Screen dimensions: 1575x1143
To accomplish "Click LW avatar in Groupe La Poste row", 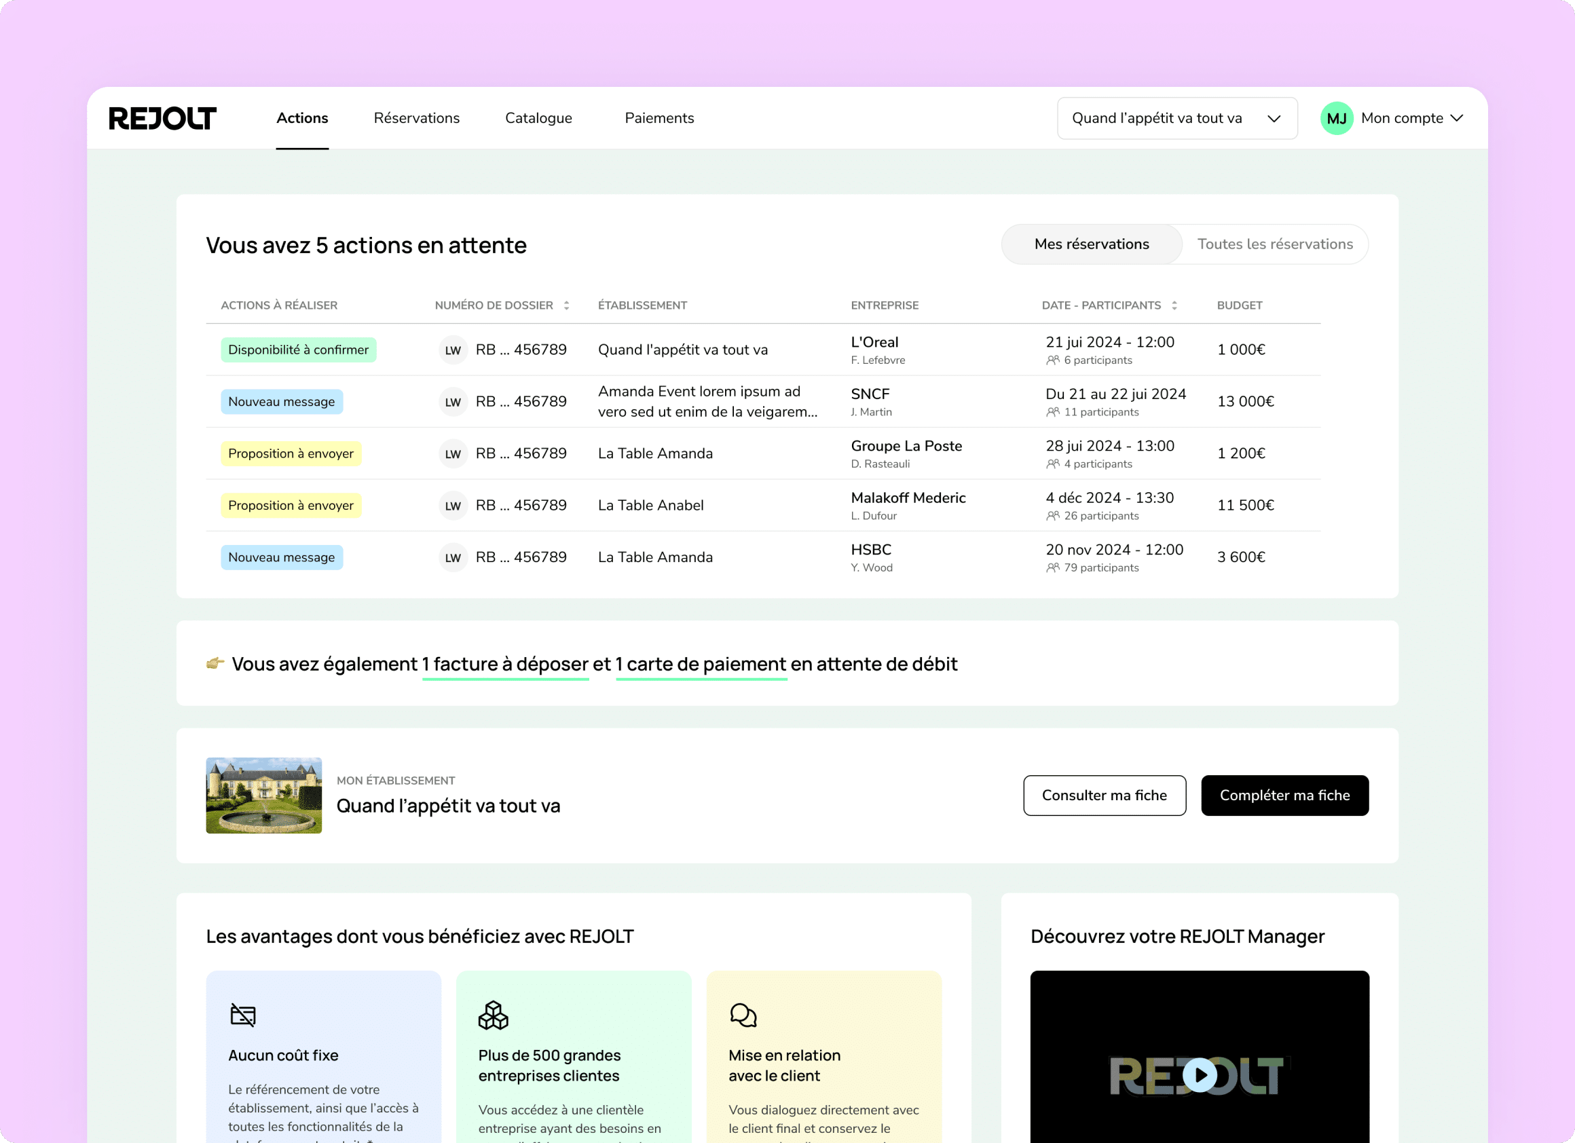I will (x=453, y=453).
